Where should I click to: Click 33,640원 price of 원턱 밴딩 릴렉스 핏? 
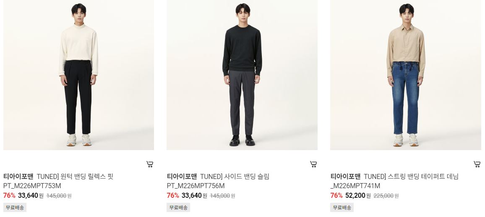pos(31,196)
